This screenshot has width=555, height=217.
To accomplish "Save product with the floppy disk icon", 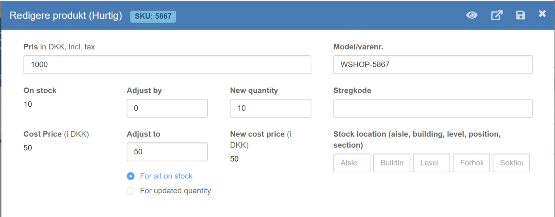I will tap(521, 15).
